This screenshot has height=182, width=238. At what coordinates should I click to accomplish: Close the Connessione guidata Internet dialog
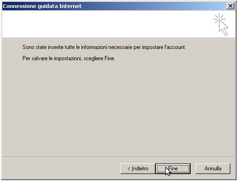coord(231,6)
